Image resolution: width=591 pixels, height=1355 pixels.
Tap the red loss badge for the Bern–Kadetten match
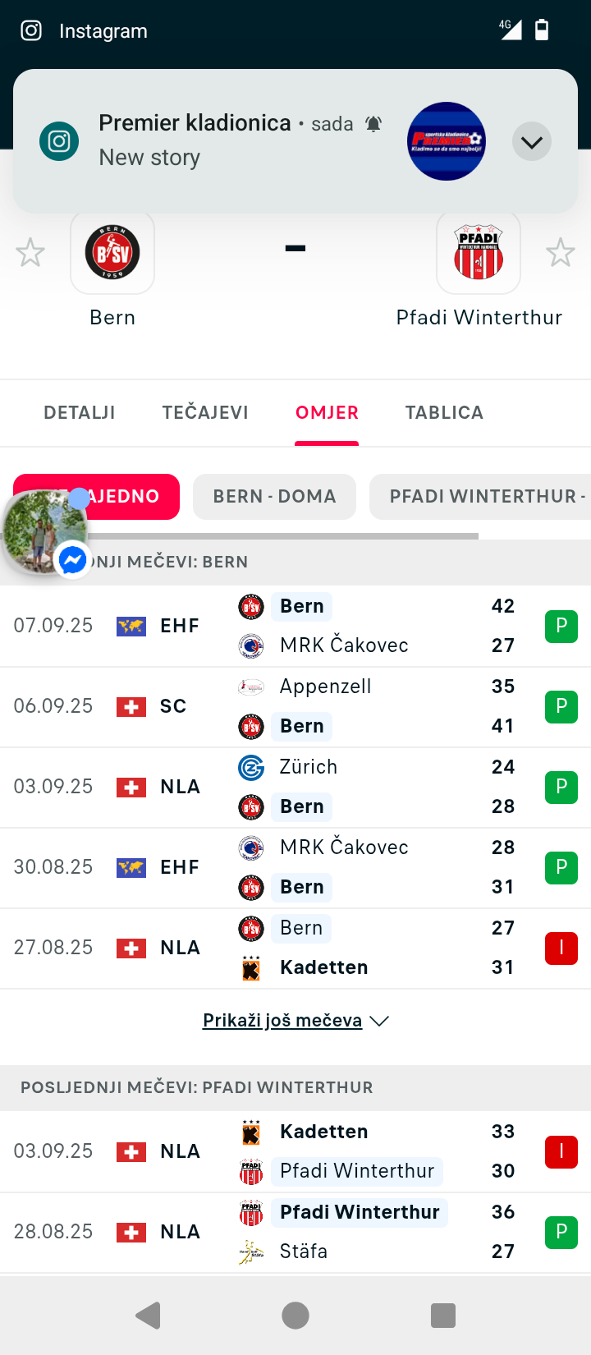point(561,948)
